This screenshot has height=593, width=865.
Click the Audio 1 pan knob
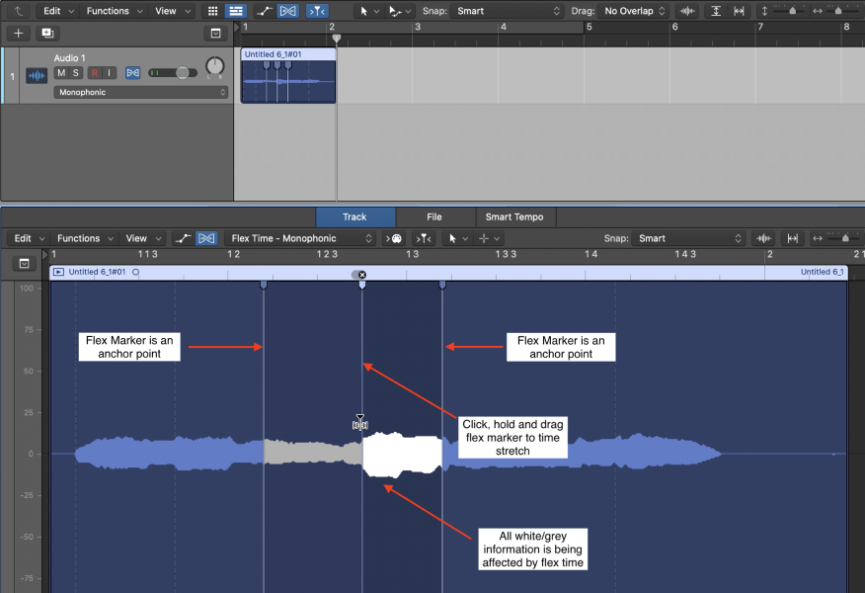[x=214, y=67]
